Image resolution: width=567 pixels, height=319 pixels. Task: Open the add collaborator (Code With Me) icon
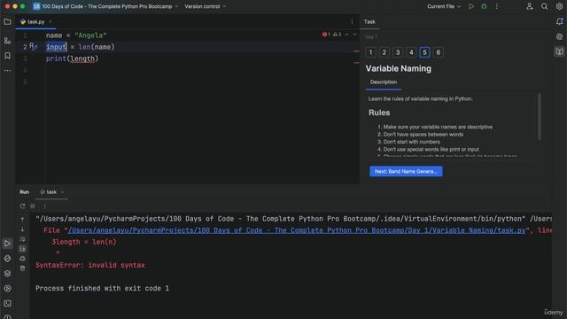(x=530, y=6)
